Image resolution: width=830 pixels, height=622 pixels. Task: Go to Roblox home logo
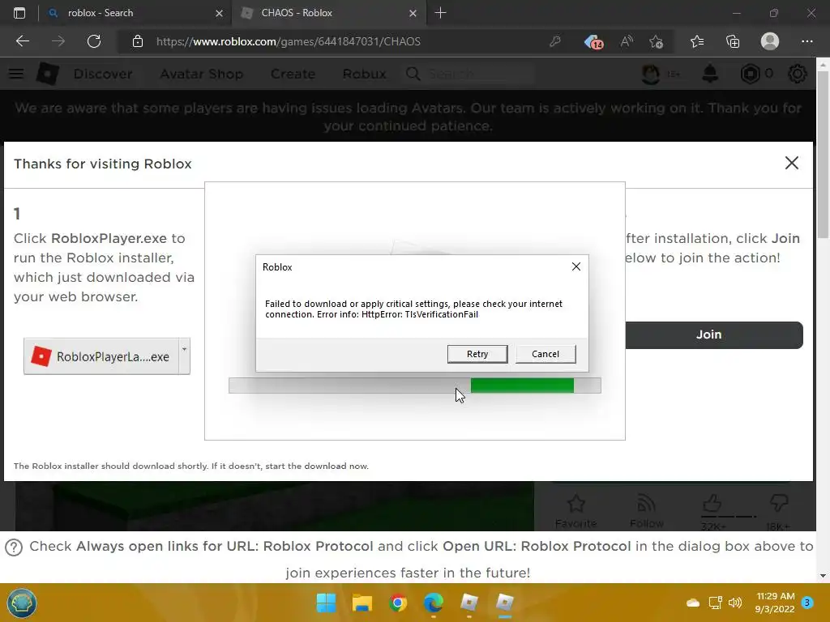(x=48, y=74)
